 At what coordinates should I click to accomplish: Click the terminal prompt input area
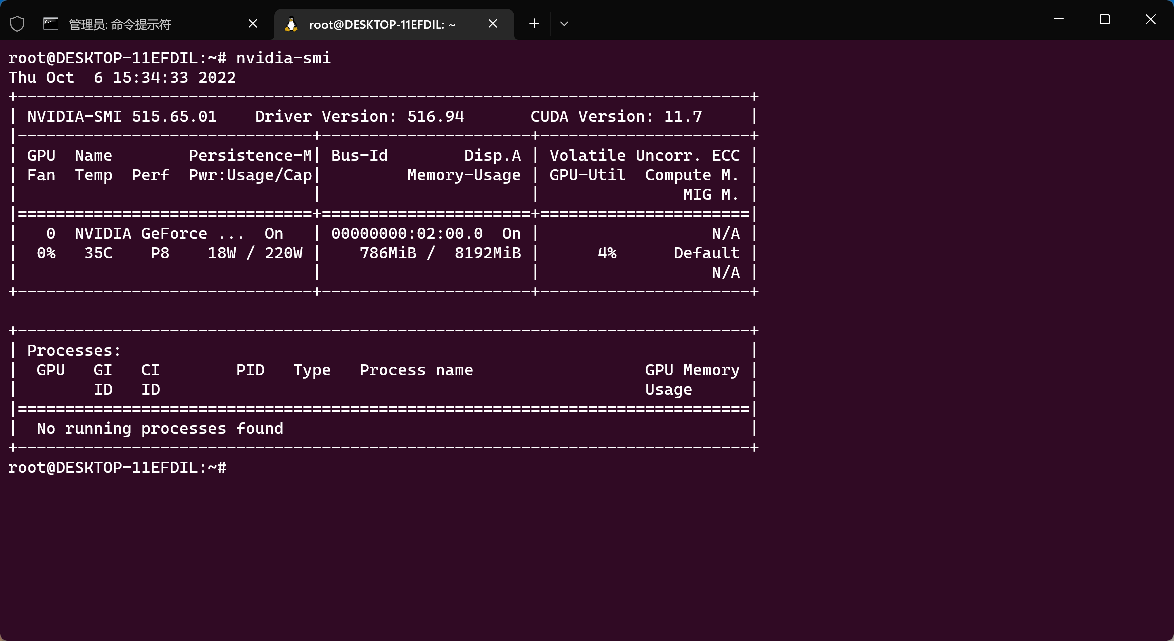[x=240, y=467]
